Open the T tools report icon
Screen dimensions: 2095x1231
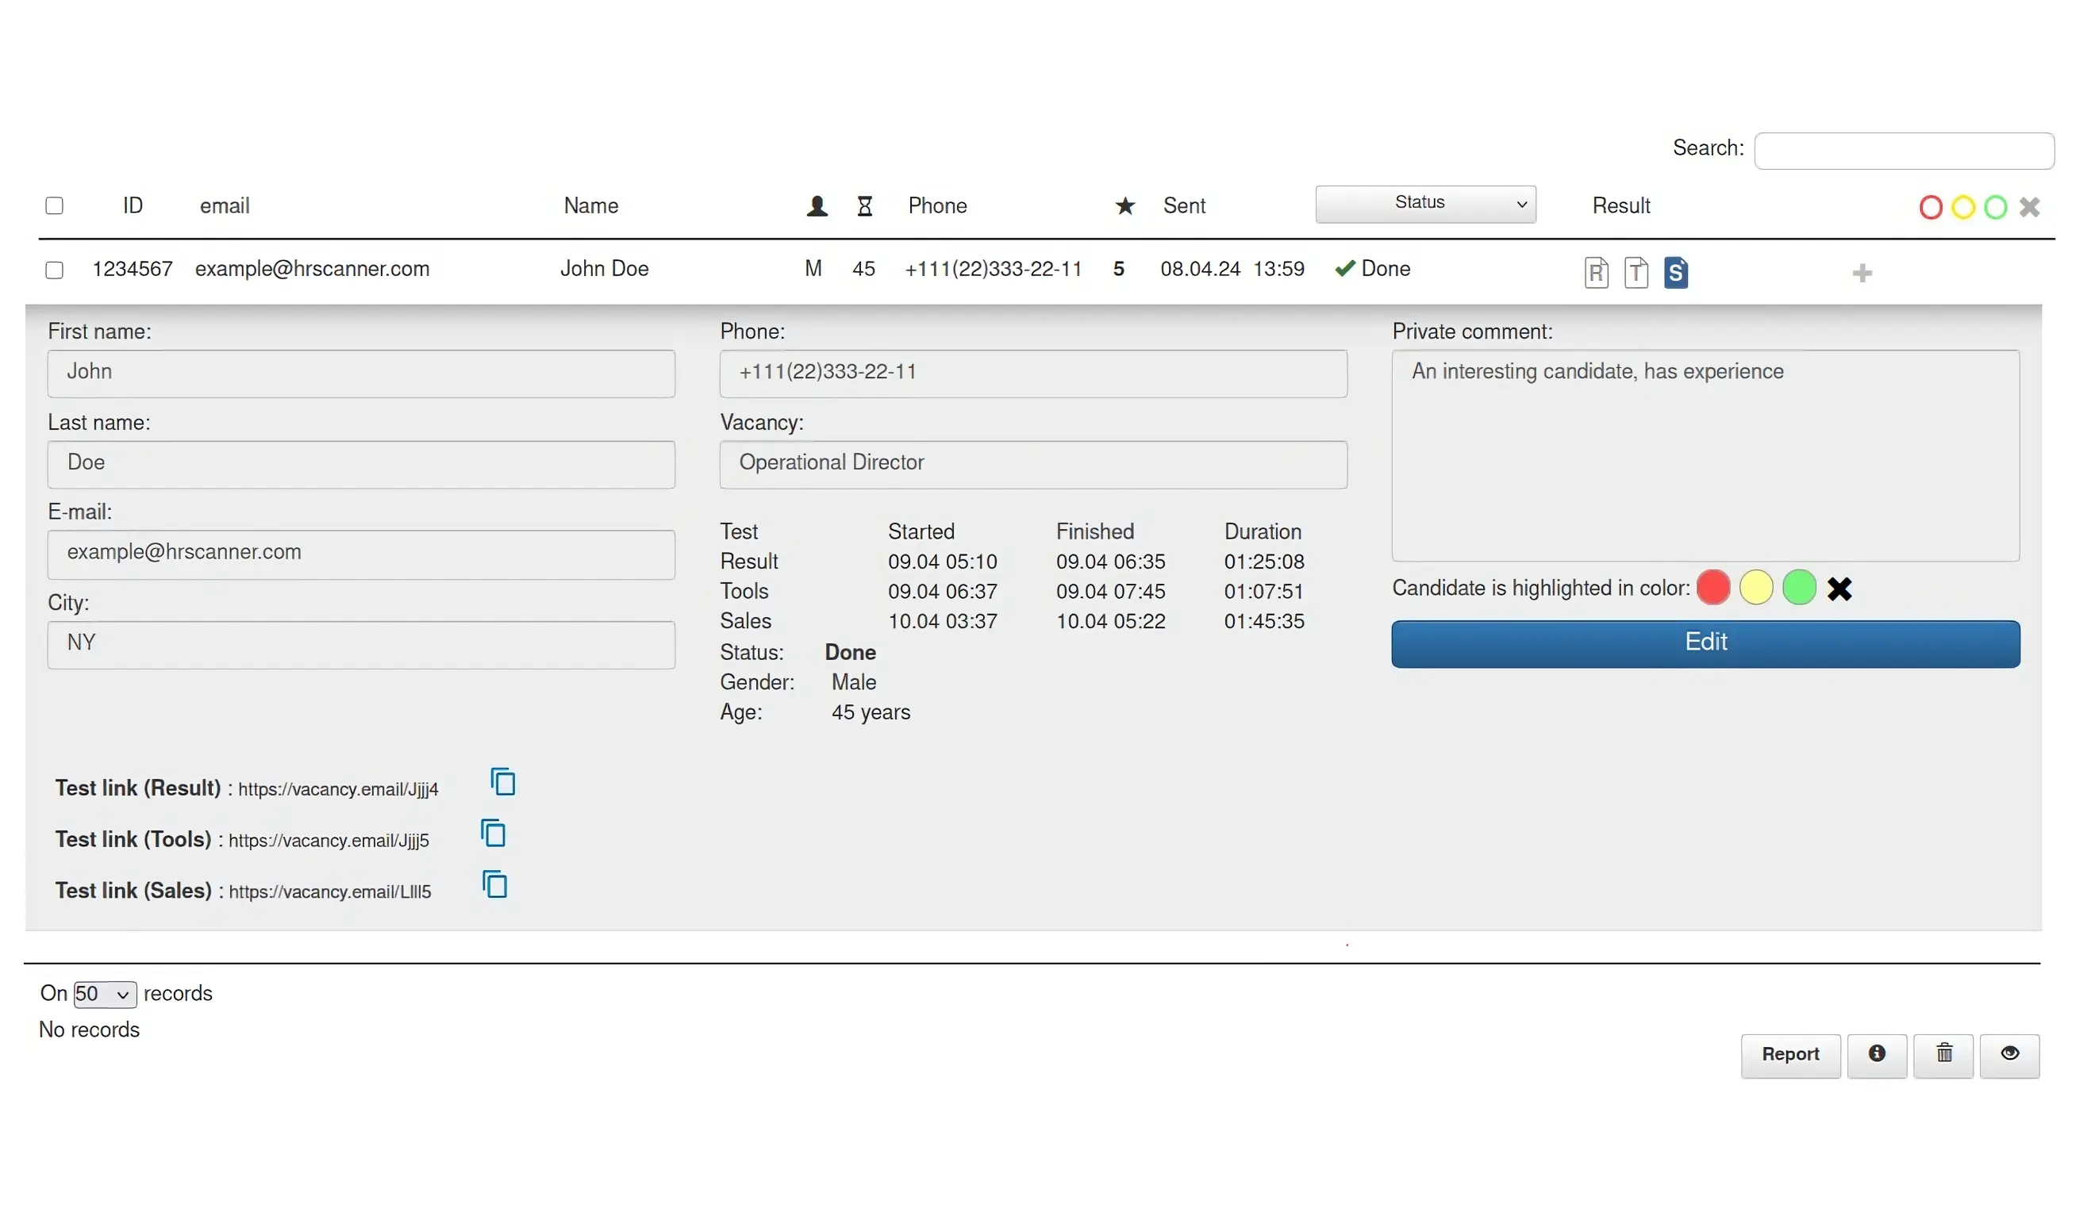1636,273
